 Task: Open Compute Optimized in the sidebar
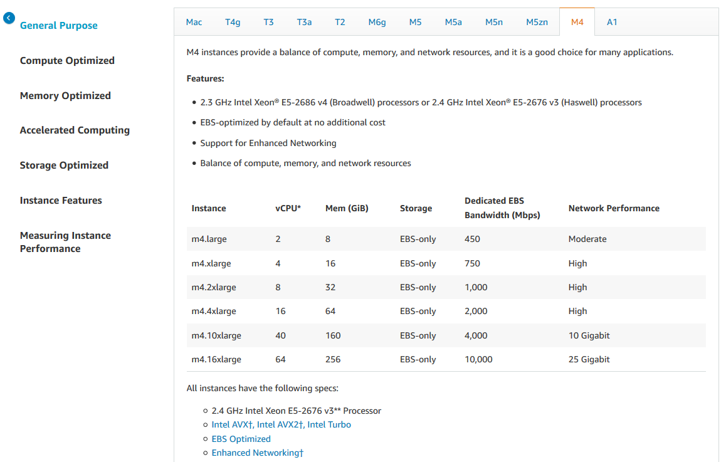point(67,61)
